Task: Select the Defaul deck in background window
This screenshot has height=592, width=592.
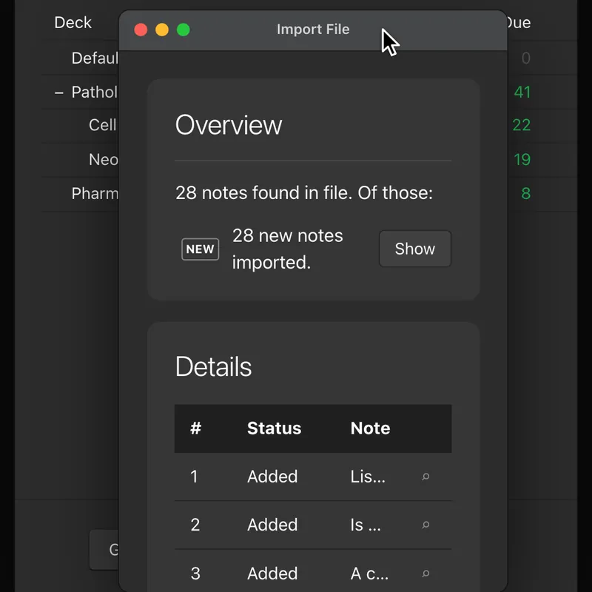Action: [95, 58]
